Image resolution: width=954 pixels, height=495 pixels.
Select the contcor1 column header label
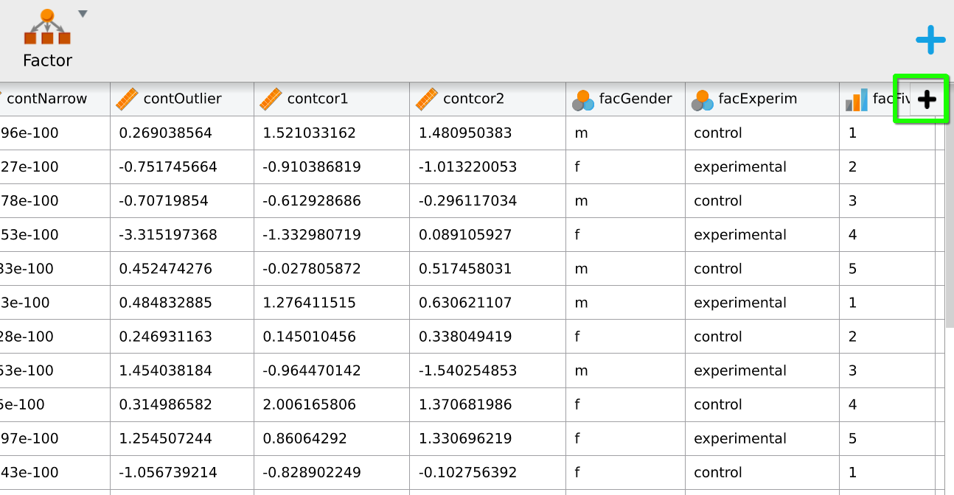317,99
